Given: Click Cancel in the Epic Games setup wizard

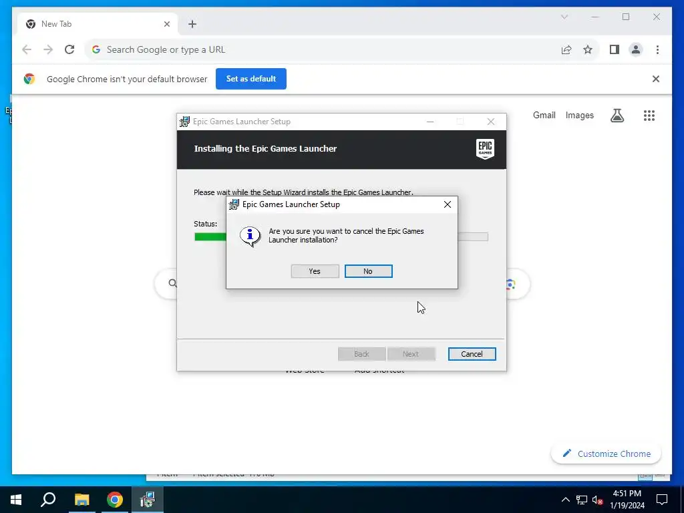Looking at the screenshot, I should [472, 354].
